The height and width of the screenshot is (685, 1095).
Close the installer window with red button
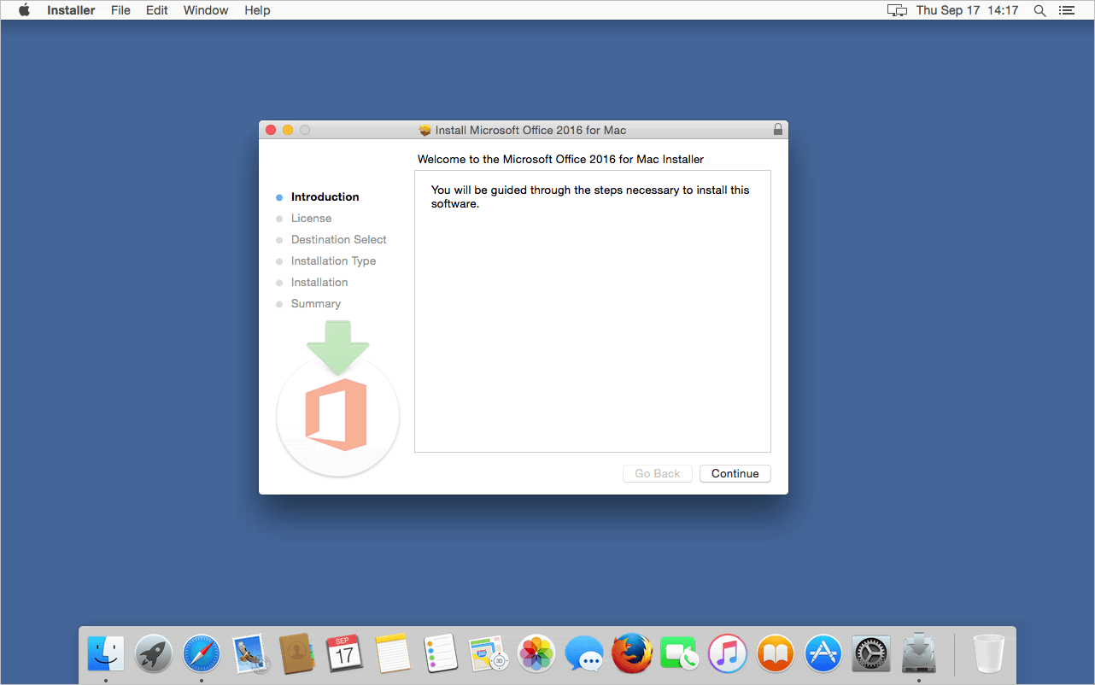click(271, 130)
